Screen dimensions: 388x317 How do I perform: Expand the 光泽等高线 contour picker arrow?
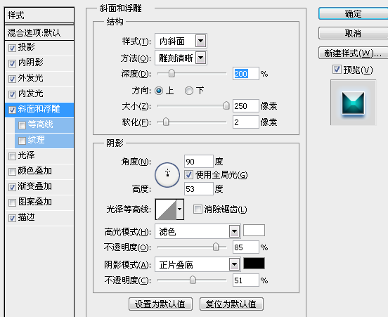pos(180,209)
